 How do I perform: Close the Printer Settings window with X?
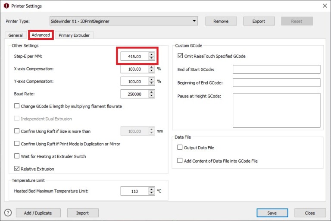(325, 6)
